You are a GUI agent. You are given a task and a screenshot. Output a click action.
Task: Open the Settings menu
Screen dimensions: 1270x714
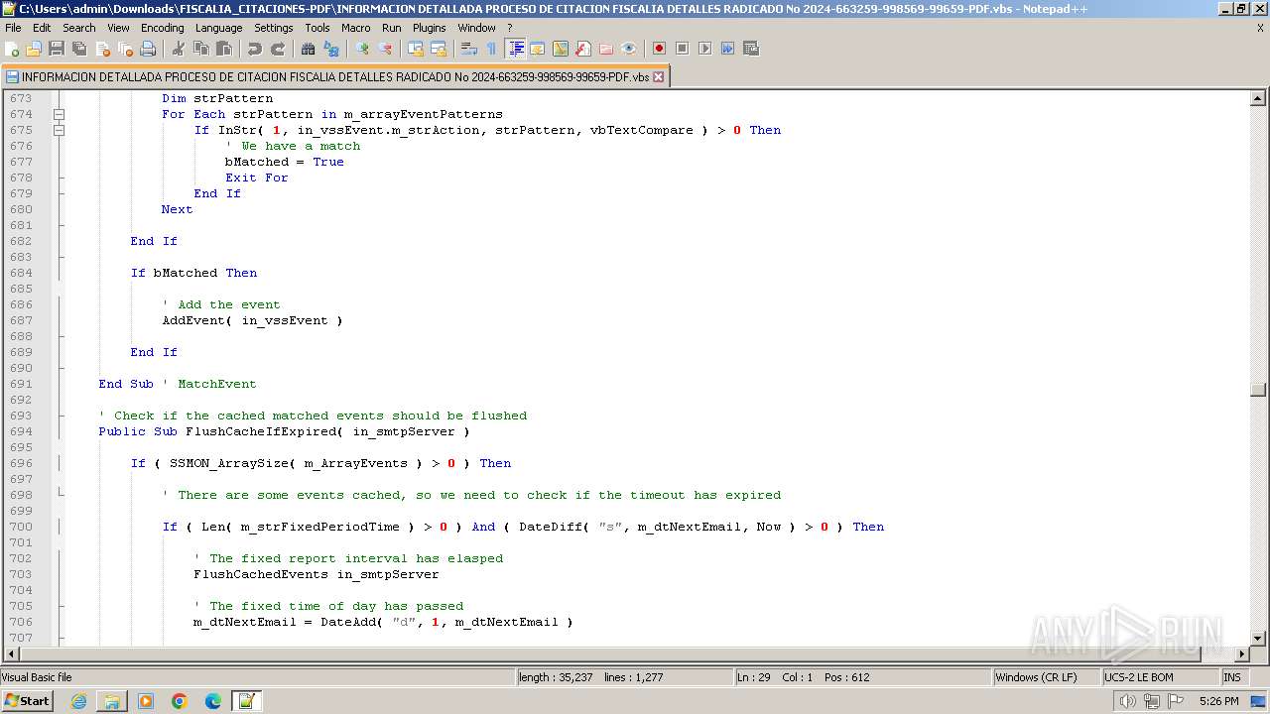click(x=273, y=28)
